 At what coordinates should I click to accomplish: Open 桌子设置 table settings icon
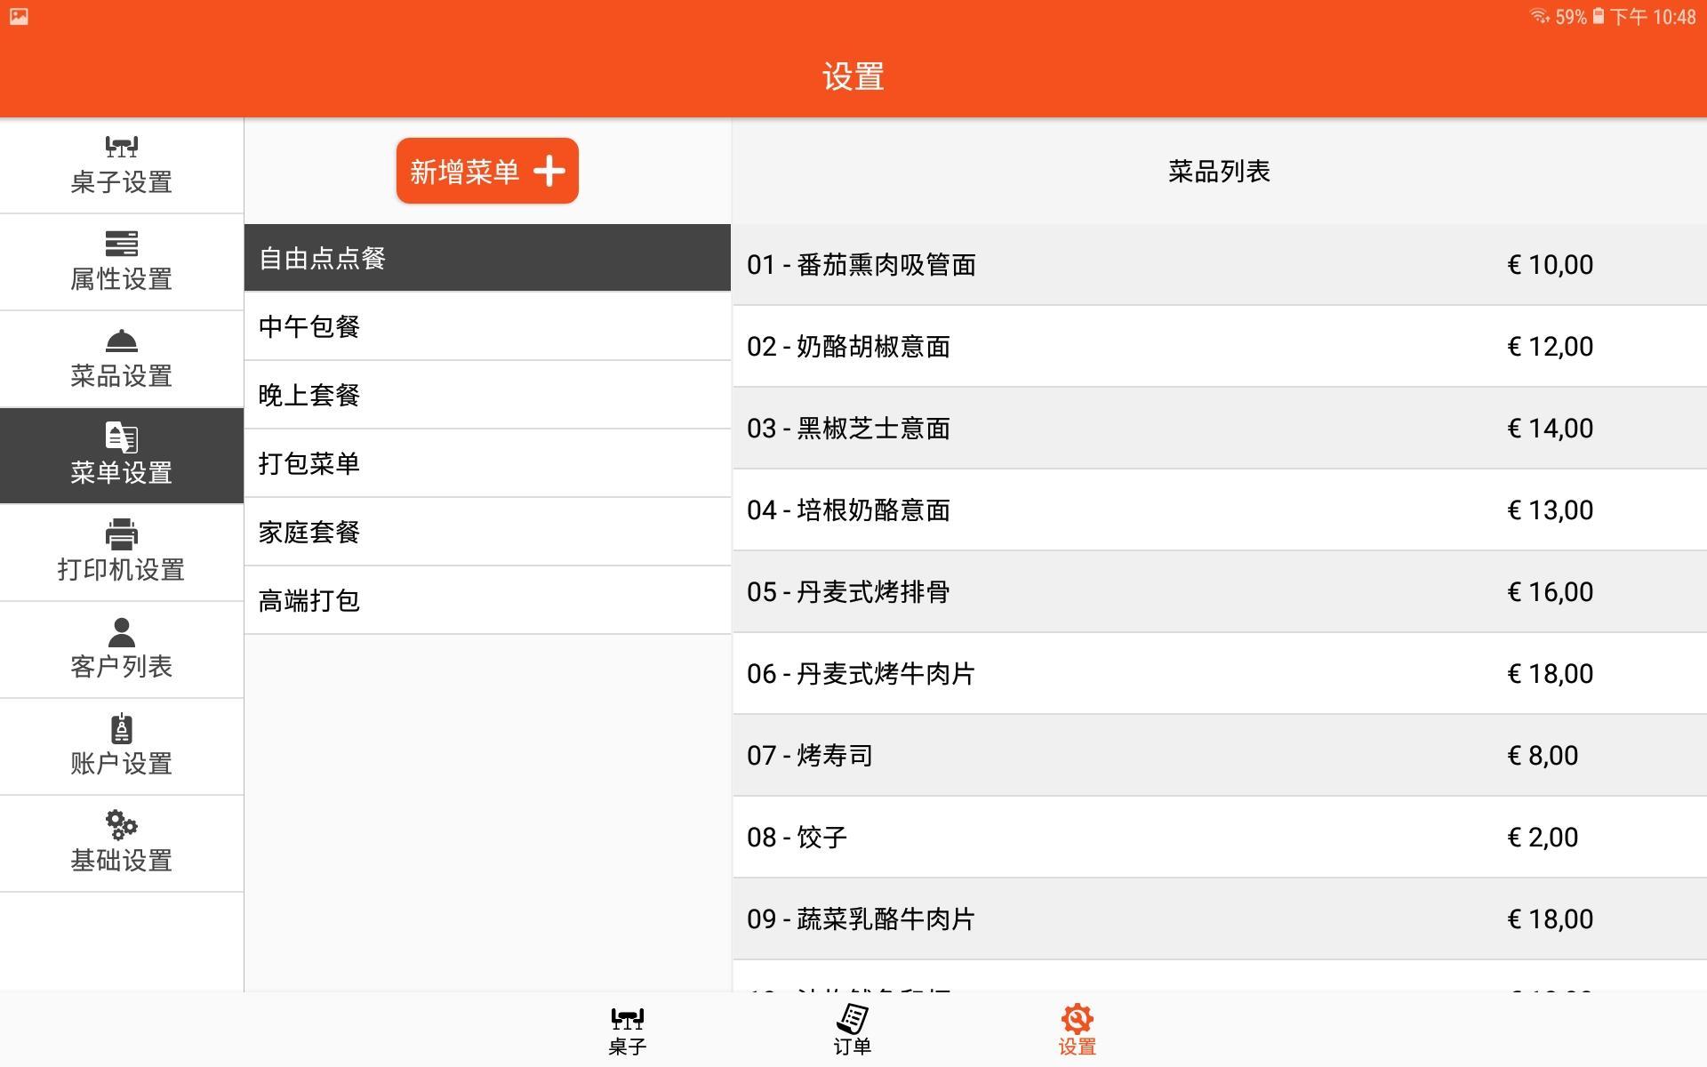pos(122,147)
